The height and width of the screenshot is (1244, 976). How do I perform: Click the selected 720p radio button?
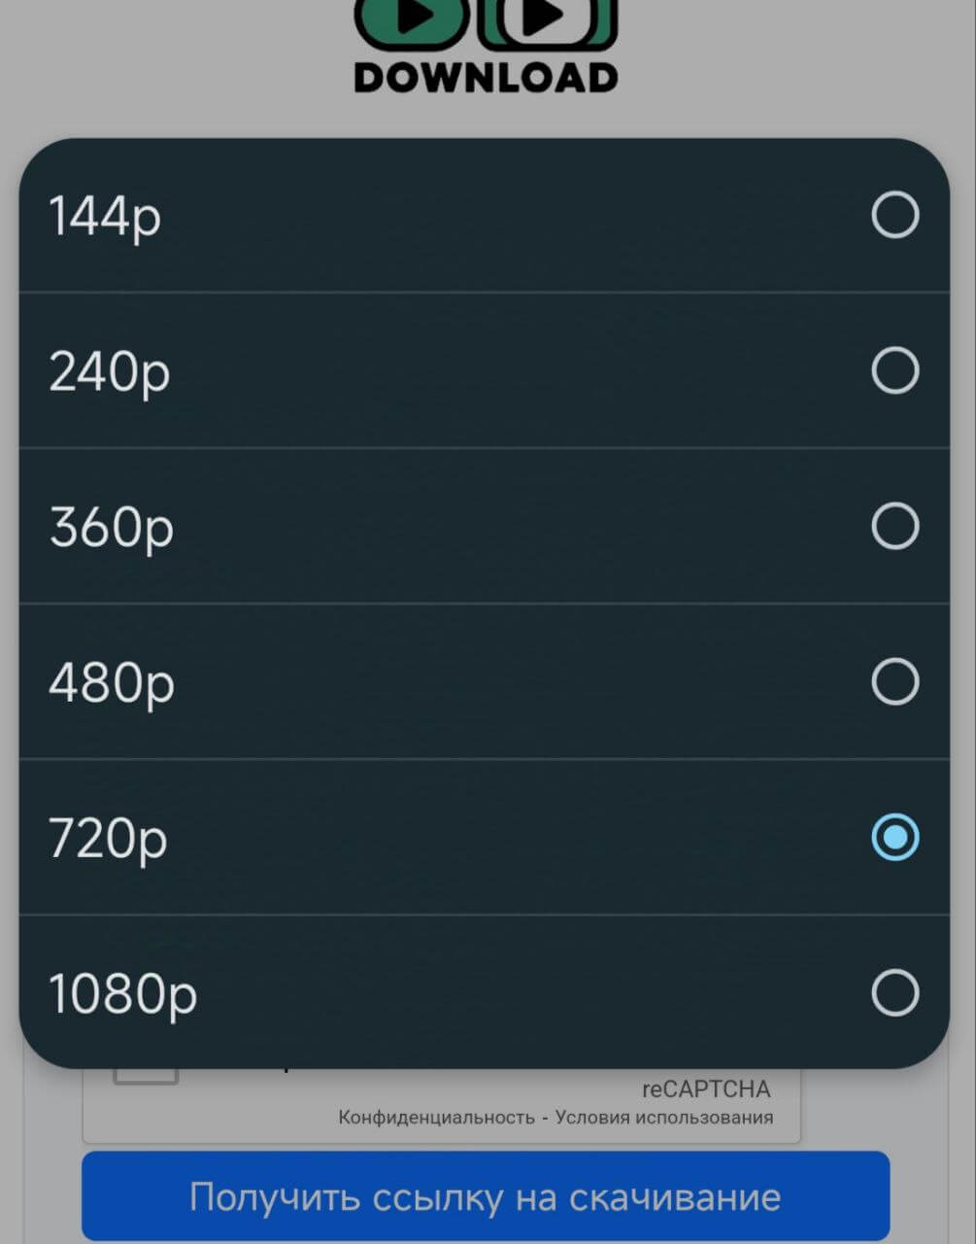(894, 837)
